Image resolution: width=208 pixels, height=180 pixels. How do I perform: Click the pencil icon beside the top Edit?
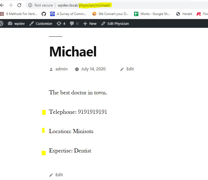[122, 69]
